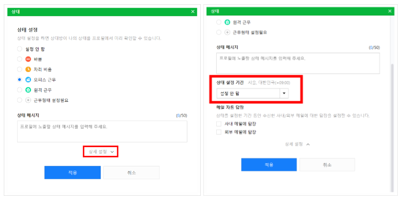Click the orange 자리 비움 clock icon
402x200 pixels.
pos(28,69)
